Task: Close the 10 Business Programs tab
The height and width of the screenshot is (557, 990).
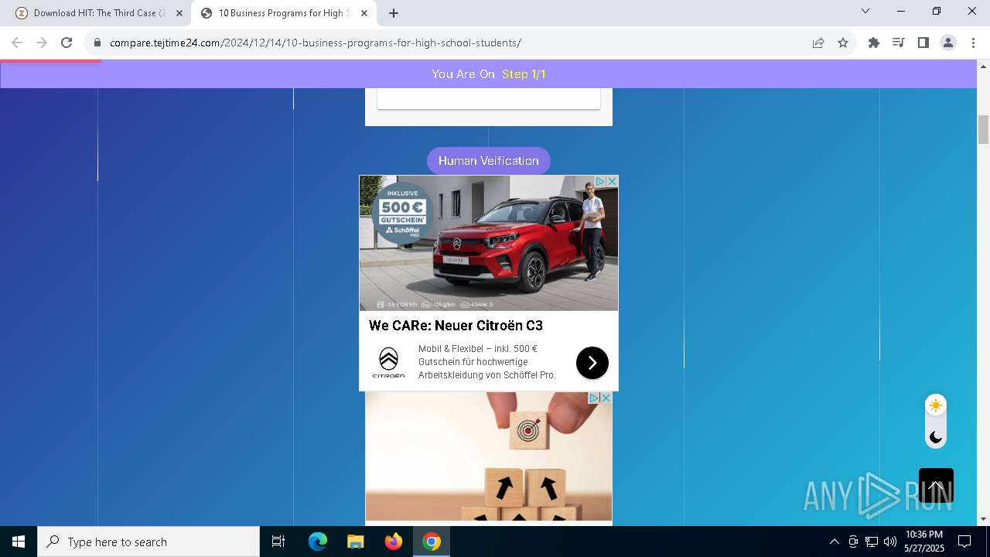Action: pos(364,13)
